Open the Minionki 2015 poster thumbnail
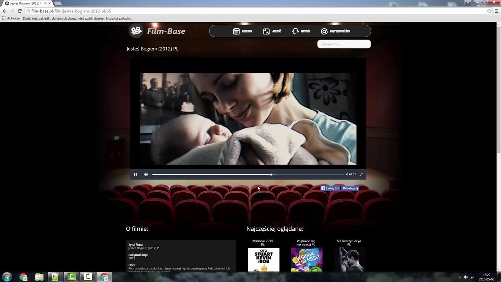Image resolution: width=501 pixels, height=282 pixels. (x=264, y=260)
